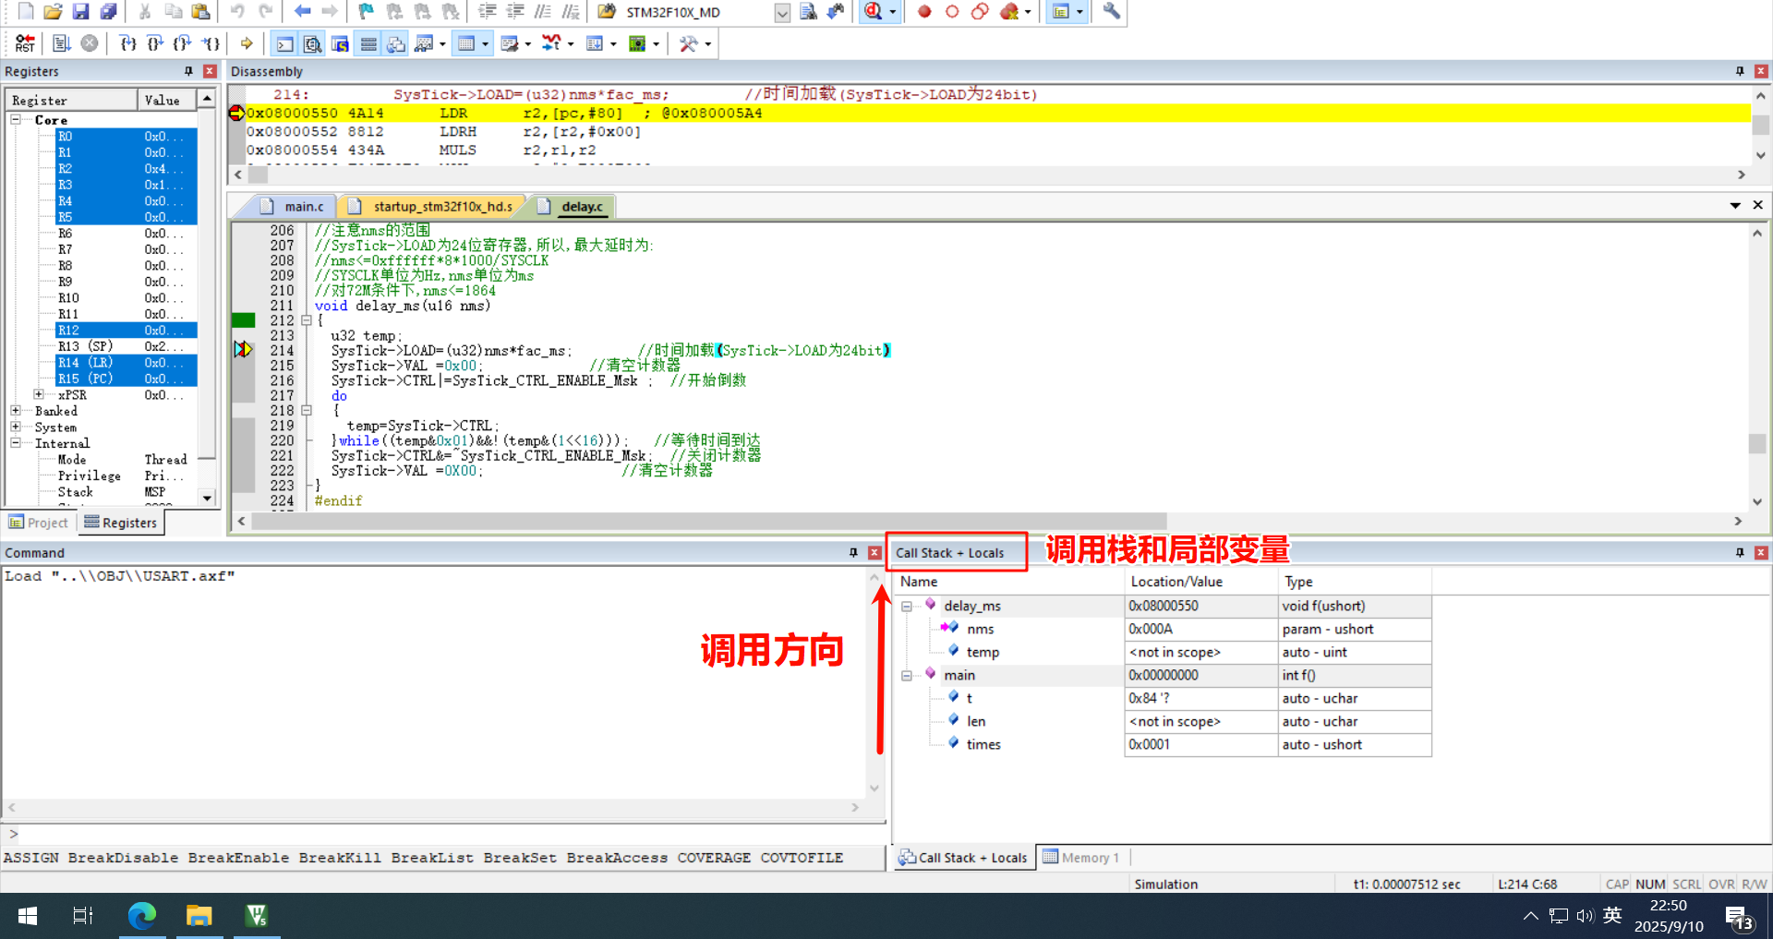
Task: Collapse the Internal register group
Action: [16, 443]
